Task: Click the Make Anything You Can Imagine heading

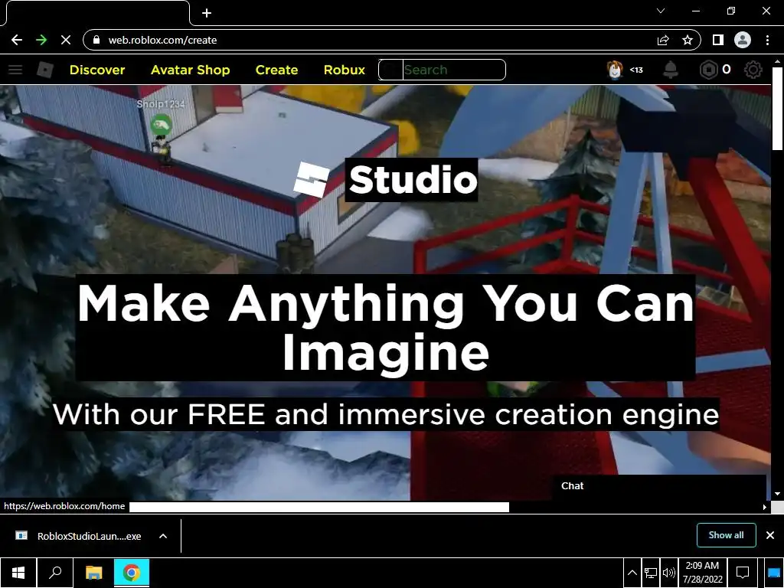Action: (x=386, y=328)
